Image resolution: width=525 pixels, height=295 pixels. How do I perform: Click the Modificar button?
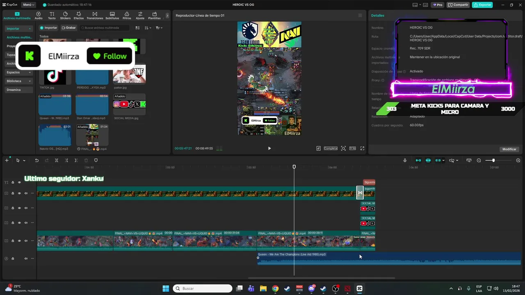tap(509, 149)
